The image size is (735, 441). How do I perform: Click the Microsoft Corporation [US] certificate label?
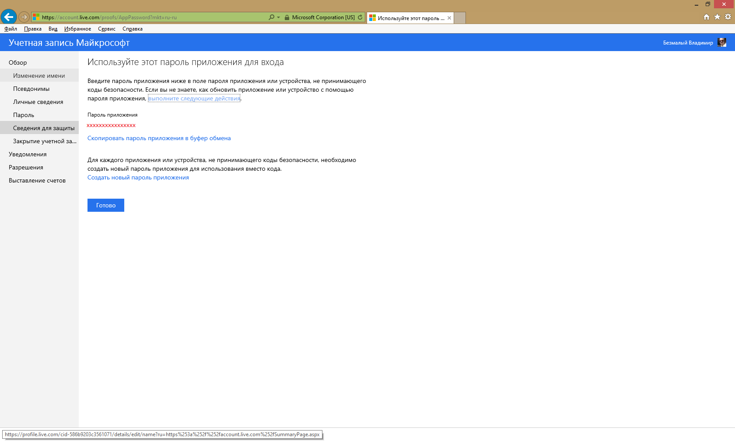(323, 17)
